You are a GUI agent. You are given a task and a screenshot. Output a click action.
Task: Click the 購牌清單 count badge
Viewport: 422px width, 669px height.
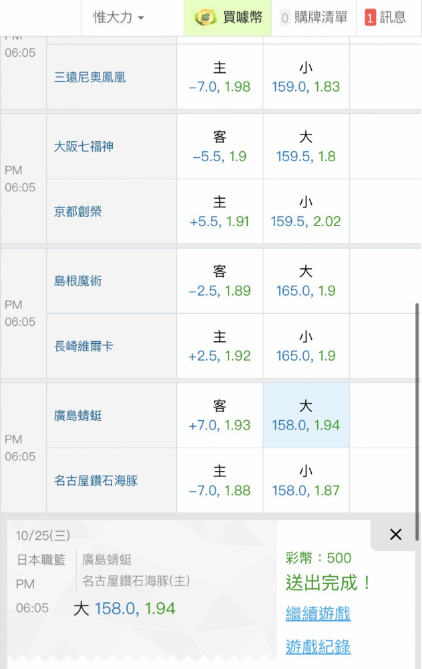[x=285, y=18]
